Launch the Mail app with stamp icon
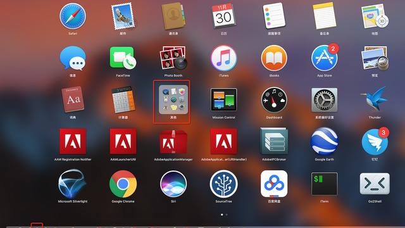The image size is (405, 228). pos(123,16)
